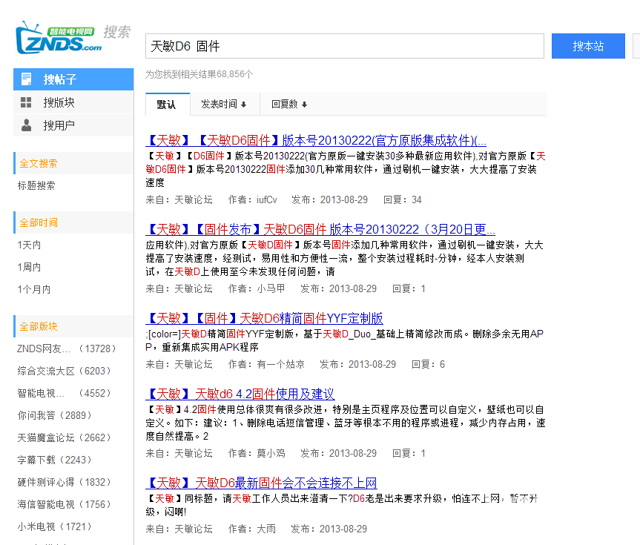Open the 天敏D6最新固件会不会连接不上网 result
The image size is (640, 545).
[x=261, y=483]
